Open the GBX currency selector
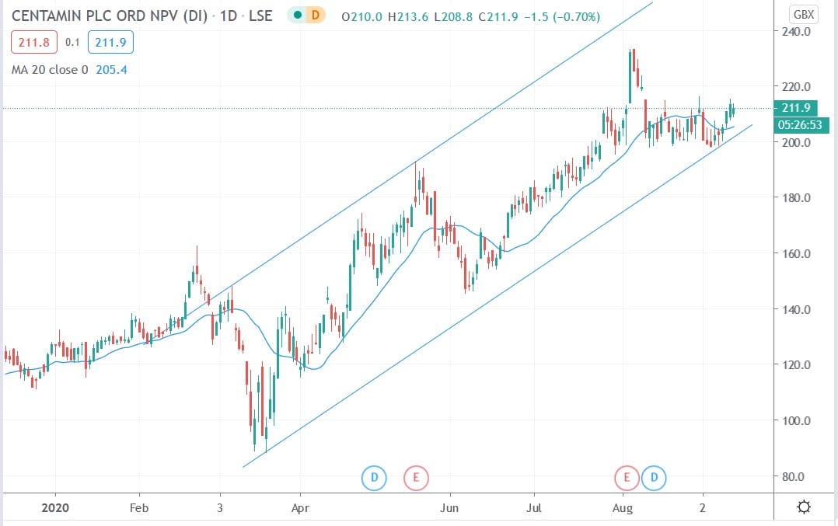Screen dimensions: 838x526 click(803, 15)
